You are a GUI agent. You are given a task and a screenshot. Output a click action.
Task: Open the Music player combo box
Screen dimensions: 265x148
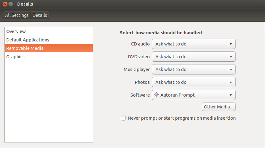point(194,69)
